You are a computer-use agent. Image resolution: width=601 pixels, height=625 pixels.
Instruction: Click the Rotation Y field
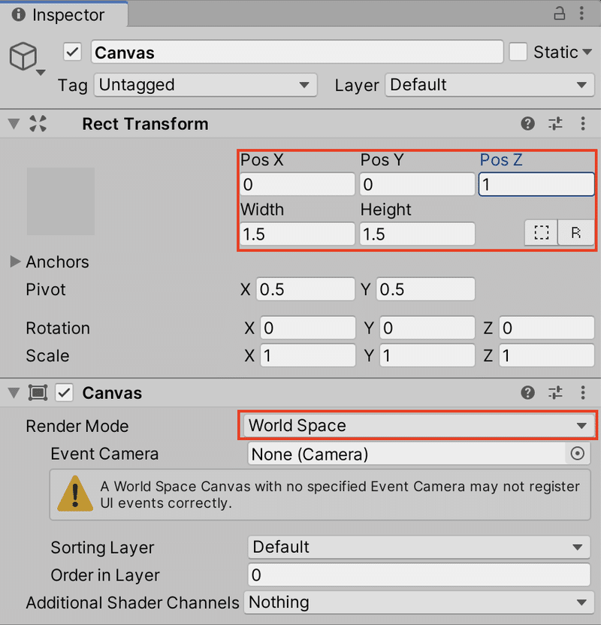(x=427, y=328)
